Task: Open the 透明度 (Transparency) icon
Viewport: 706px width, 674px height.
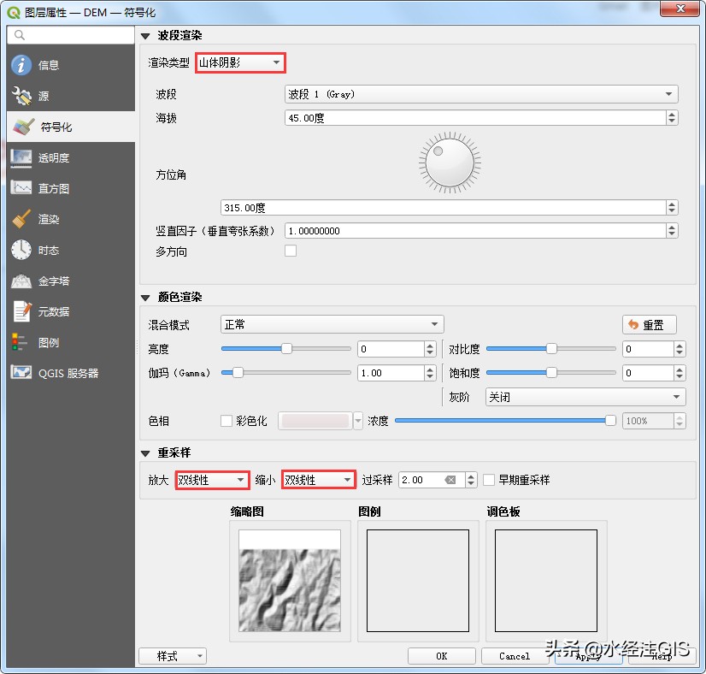Action: (21, 157)
